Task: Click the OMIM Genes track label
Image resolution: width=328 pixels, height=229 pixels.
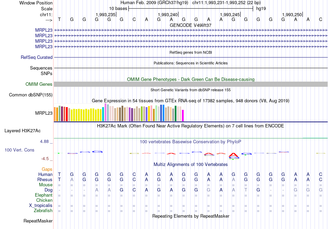Action: coord(39,84)
